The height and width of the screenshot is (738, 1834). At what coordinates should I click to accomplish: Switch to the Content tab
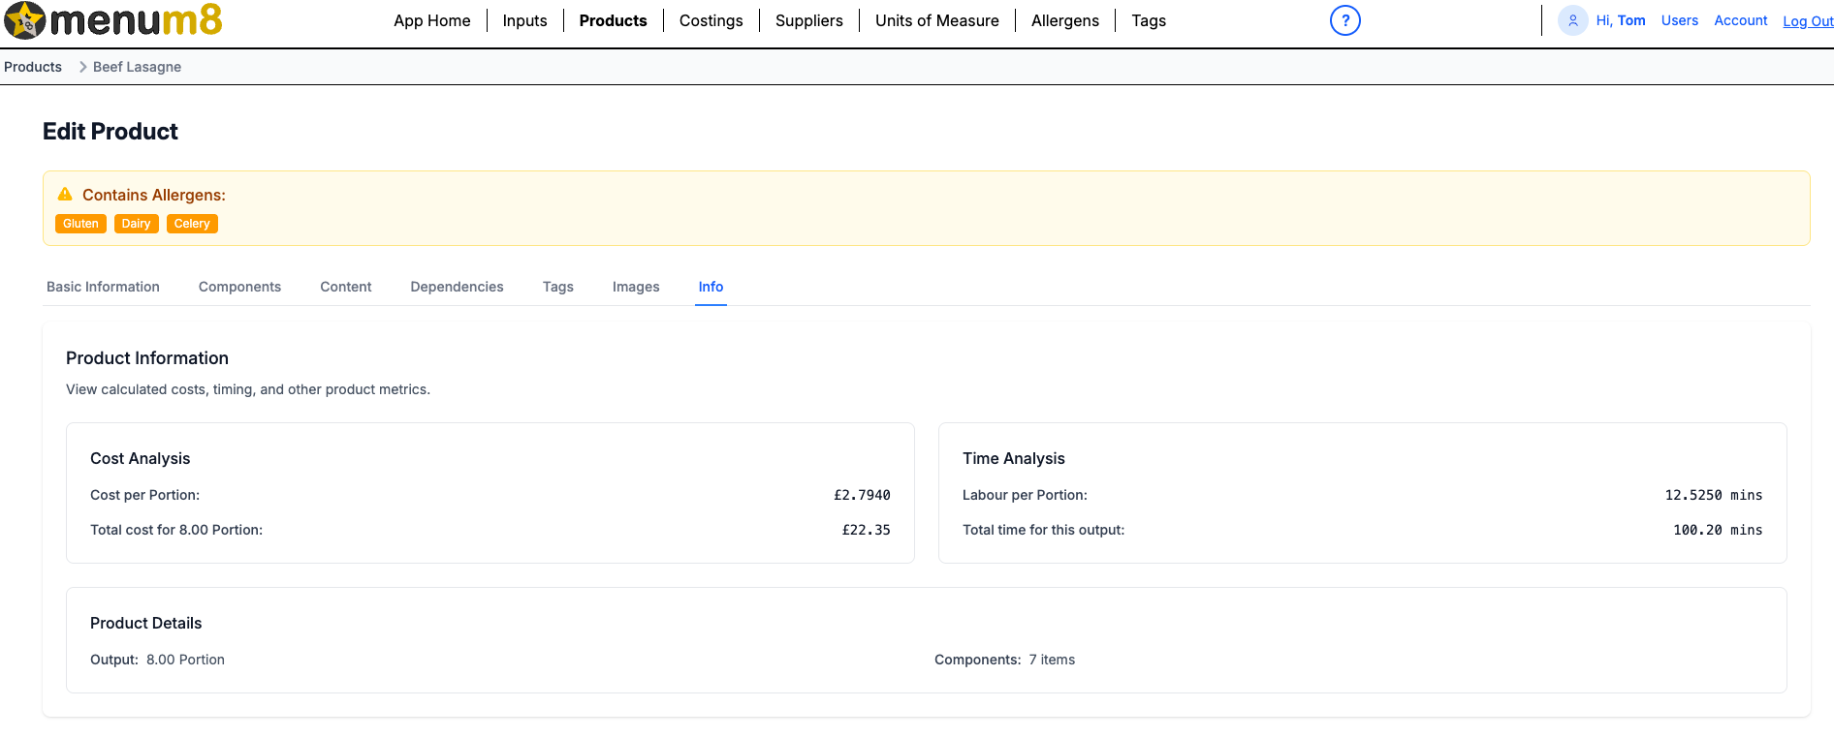[x=346, y=287]
